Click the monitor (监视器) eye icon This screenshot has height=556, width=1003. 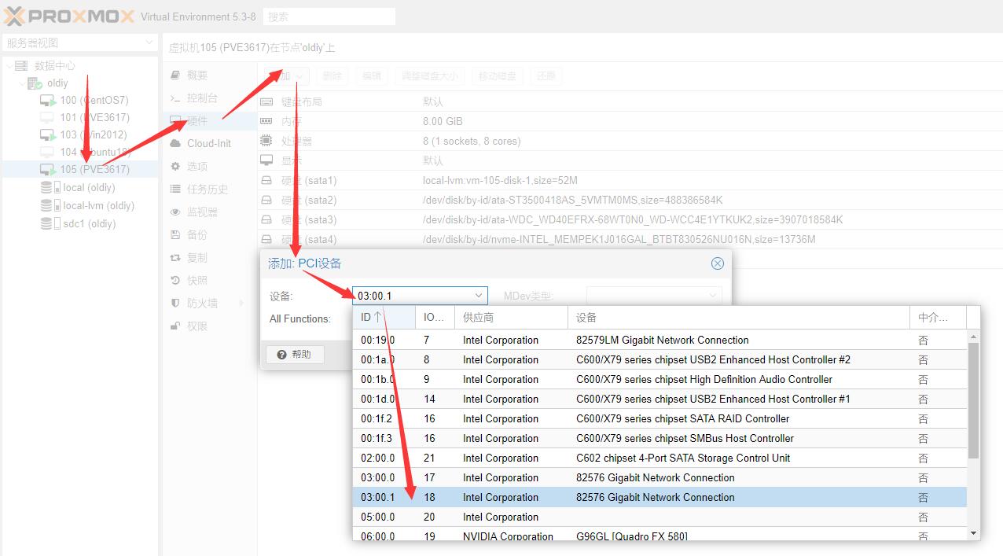click(176, 212)
